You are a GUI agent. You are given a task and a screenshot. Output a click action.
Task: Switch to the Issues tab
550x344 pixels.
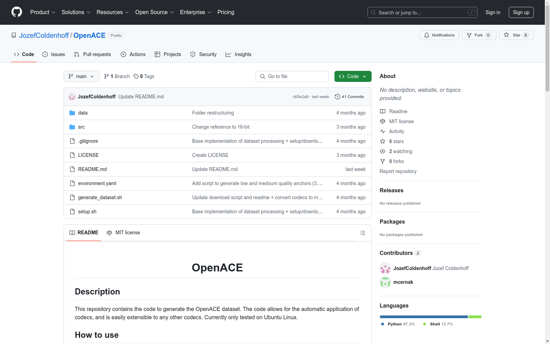click(x=54, y=54)
